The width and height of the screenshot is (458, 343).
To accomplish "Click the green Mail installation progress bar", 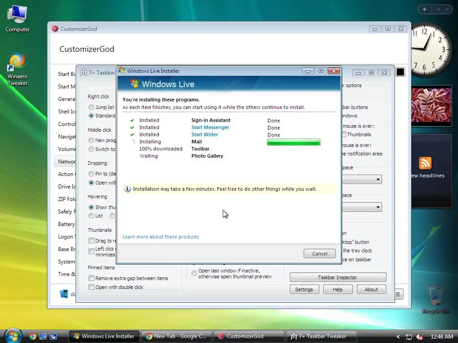I will [x=293, y=142].
